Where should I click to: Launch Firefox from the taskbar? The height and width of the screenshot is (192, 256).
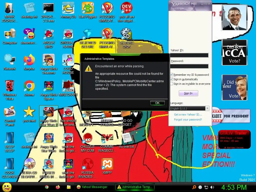58,187
